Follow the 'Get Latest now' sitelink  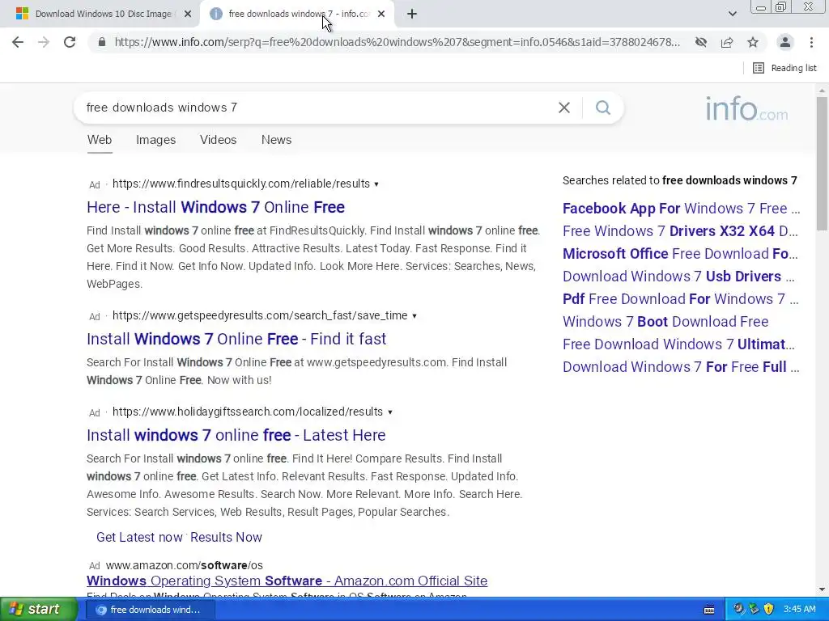pos(139,537)
